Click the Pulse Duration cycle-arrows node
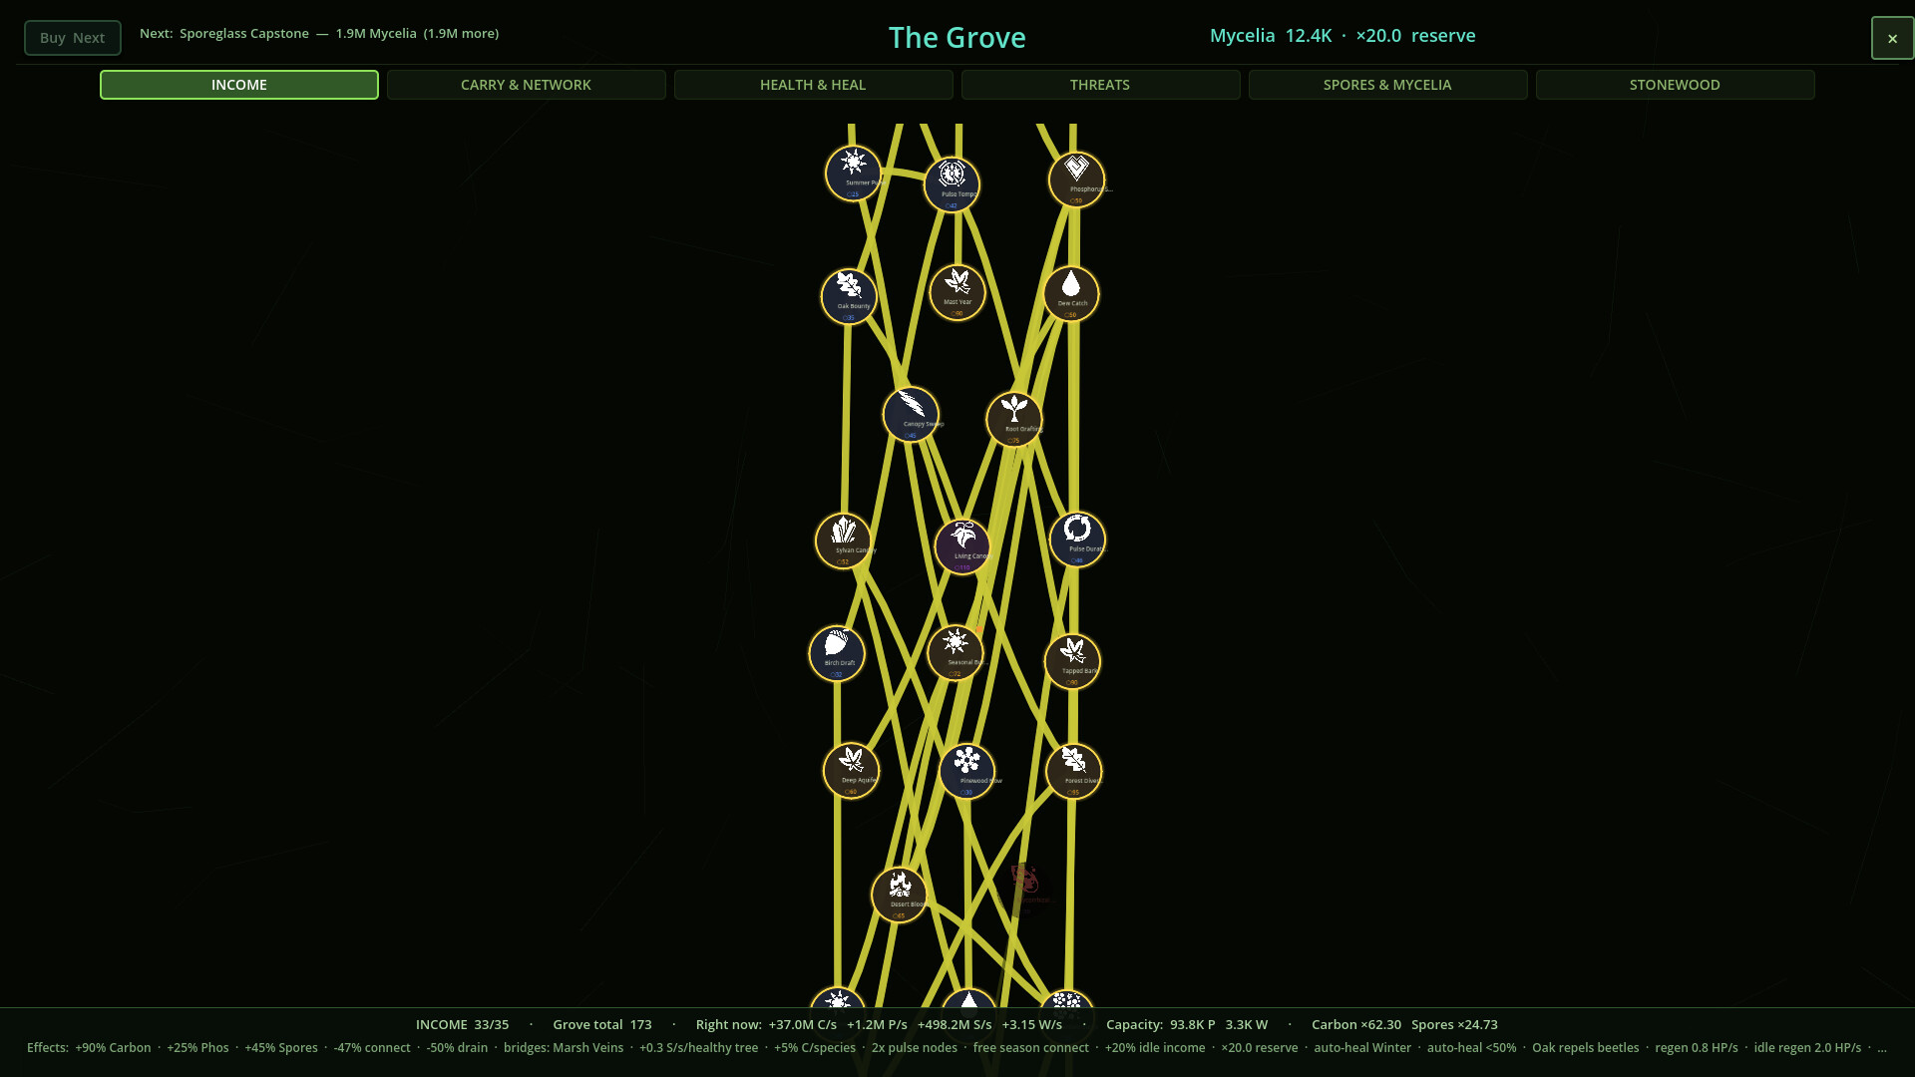 [1077, 539]
